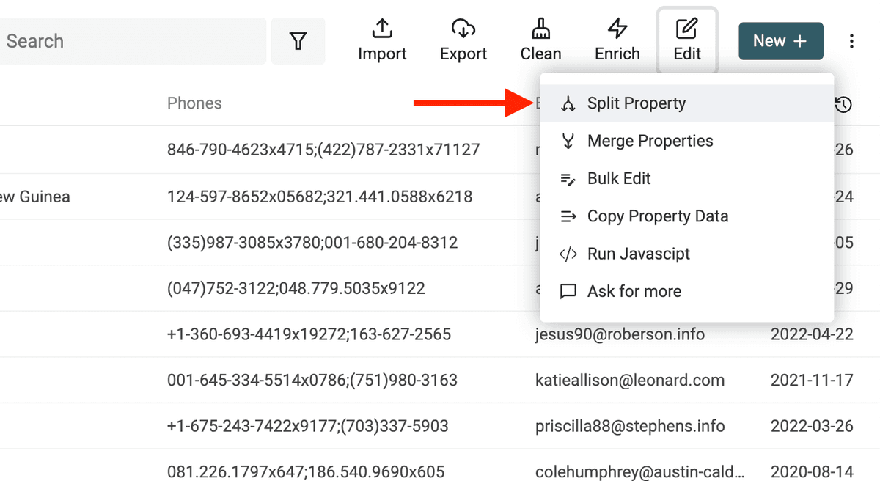Viewport: 880px width, 481px height.
Task: Click the Import upload icon
Action: tap(382, 29)
